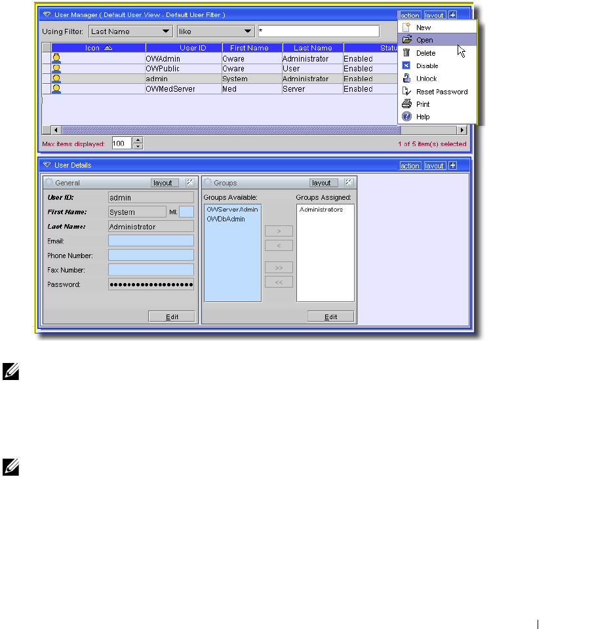Click the double left arrow remove-all button
This screenshot has width=590, height=629.
279,282
